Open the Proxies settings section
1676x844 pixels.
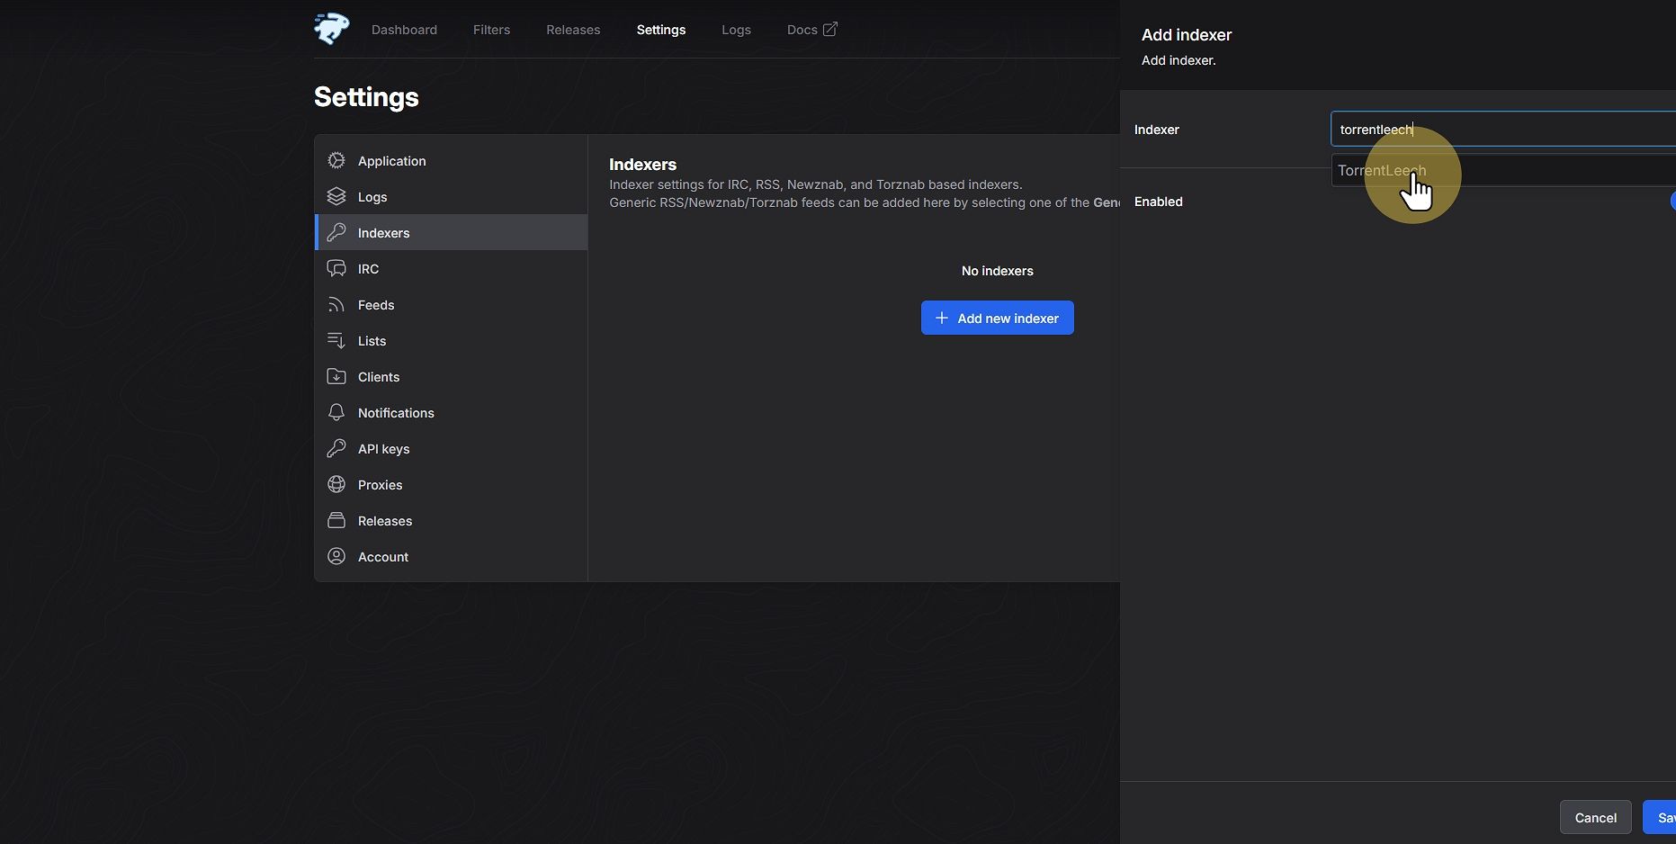(451, 484)
